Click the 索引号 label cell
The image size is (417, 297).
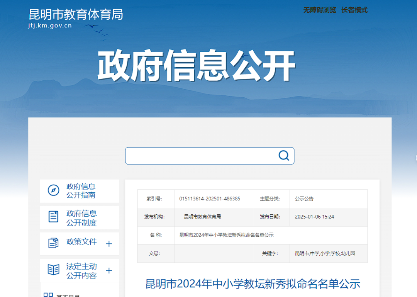156,199
